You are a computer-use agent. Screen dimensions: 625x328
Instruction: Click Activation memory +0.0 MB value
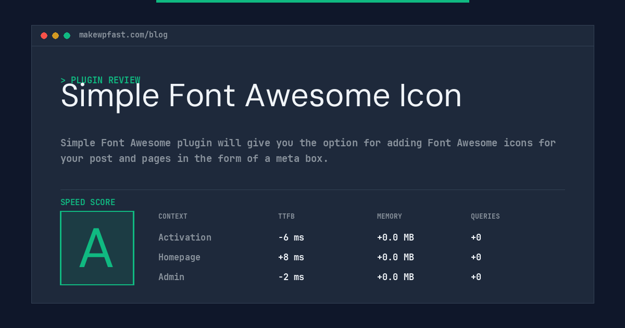[x=396, y=237]
